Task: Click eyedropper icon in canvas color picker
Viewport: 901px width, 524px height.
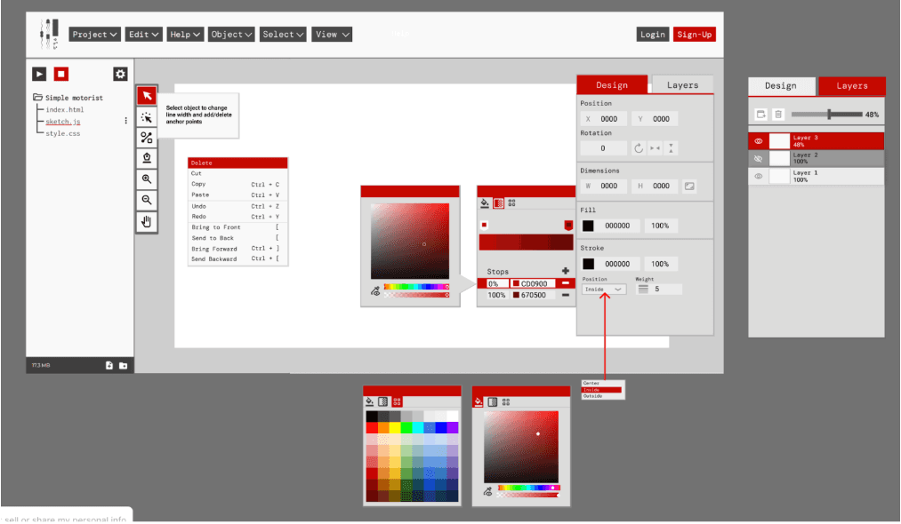Action: (375, 291)
